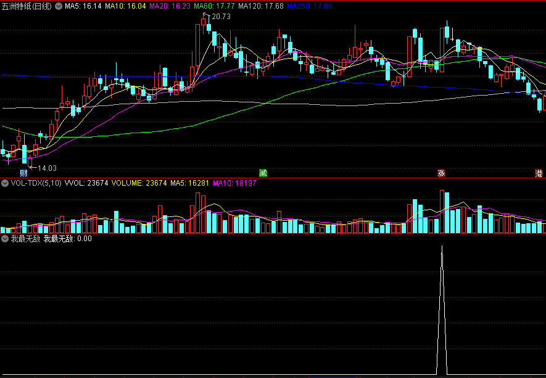
Task: Click the 我最无敌: 0.00 value
Action: pyautogui.click(x=68, y=239)
